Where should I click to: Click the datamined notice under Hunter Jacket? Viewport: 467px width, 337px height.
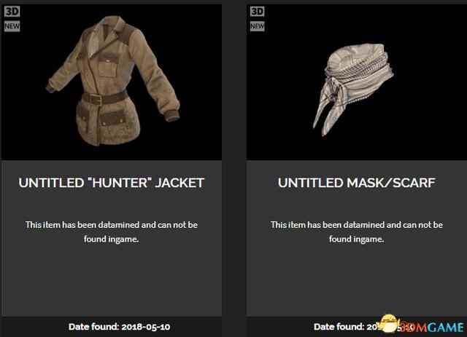click(x=112, y=231)
